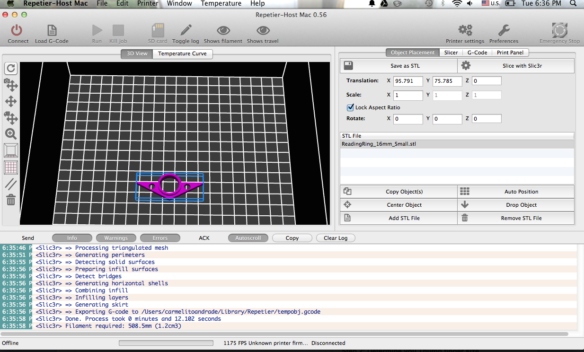Switch to the G-Code tab
The image size is (584, 352).
click(x=477, y=53)
